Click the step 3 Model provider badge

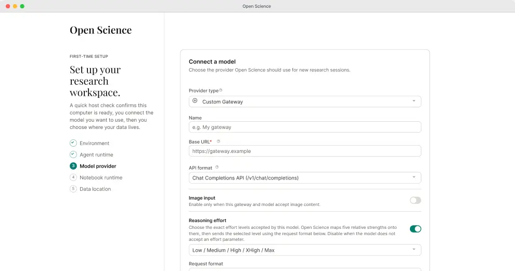tap(73, 166)
